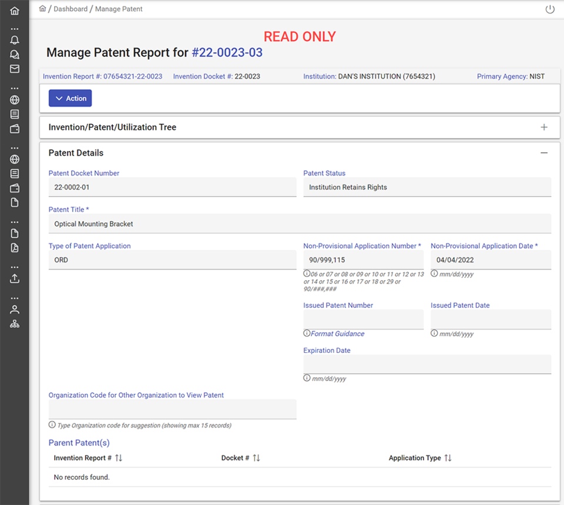Open the Format Guidance link
Screen dimensions: 564x505
(337, 334)
